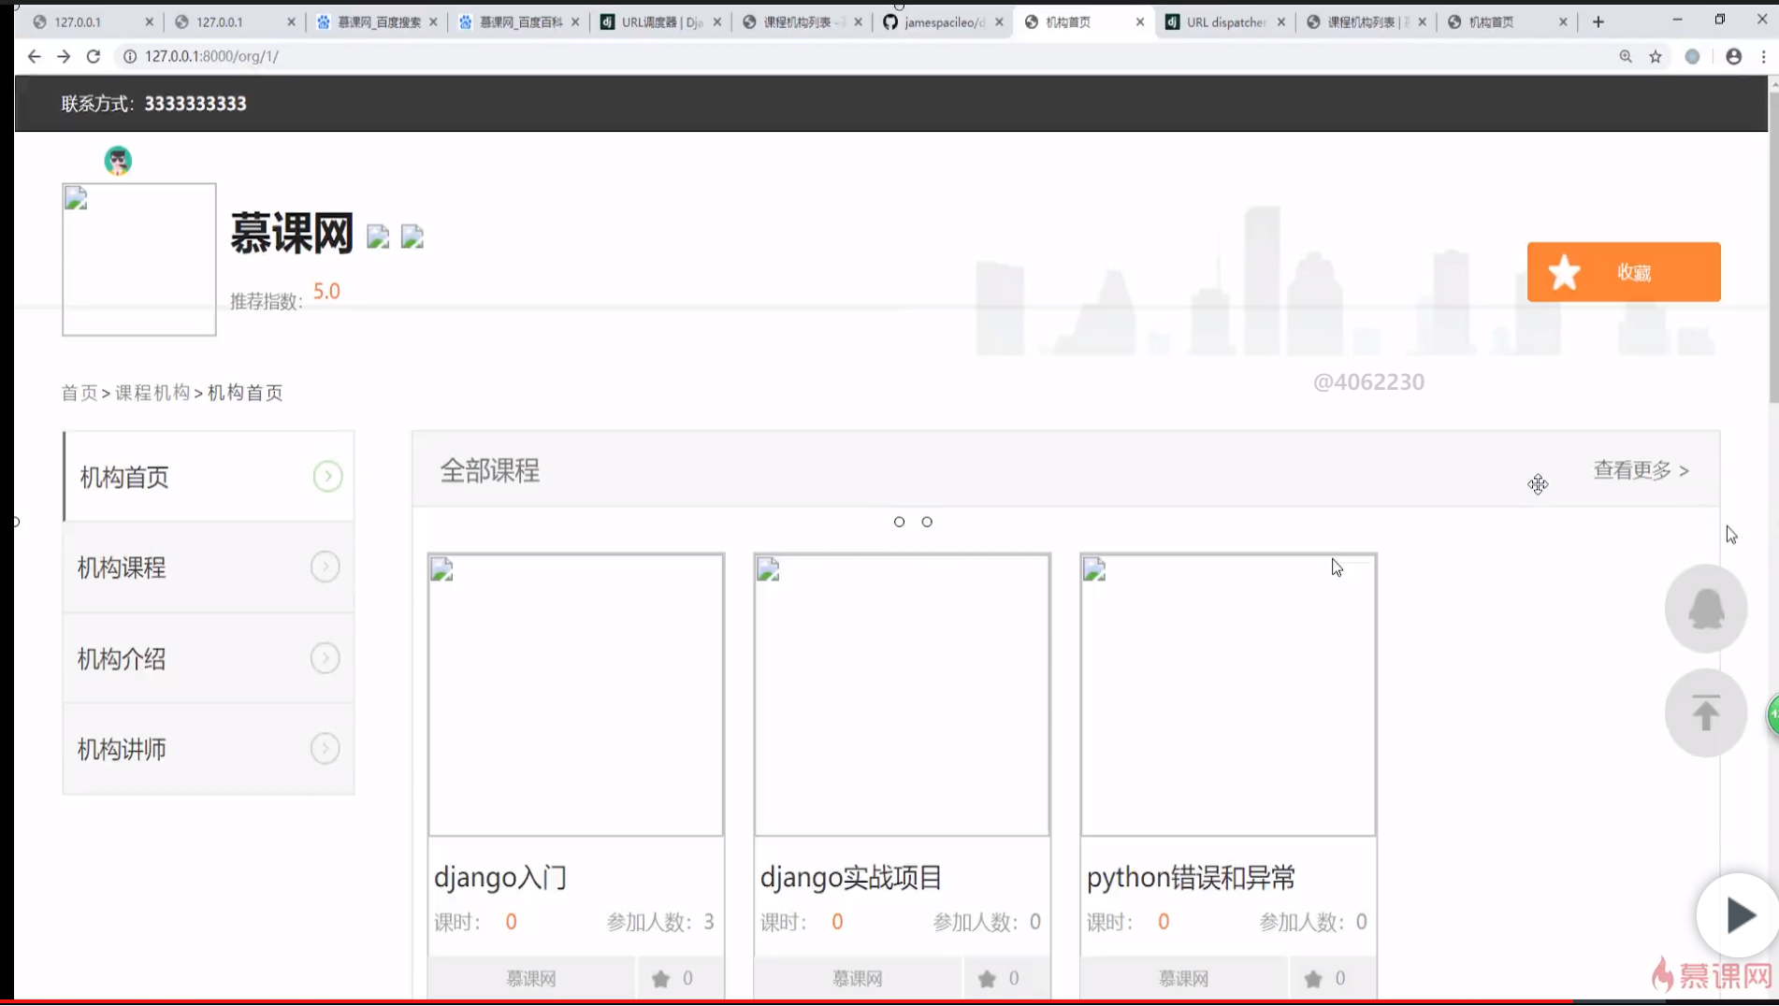Switch to the URL dispatcher tab

1225,21
